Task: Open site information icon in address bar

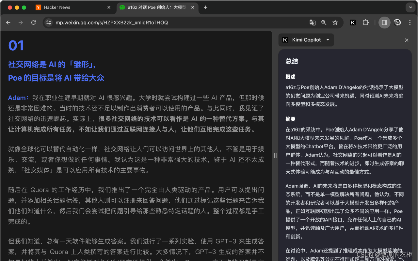Action: (x=49, y=23)
